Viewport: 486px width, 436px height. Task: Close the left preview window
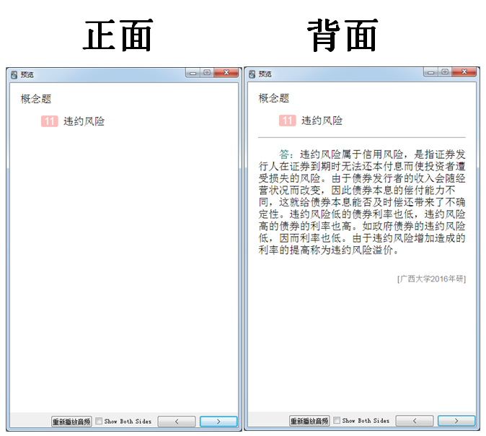226,73
